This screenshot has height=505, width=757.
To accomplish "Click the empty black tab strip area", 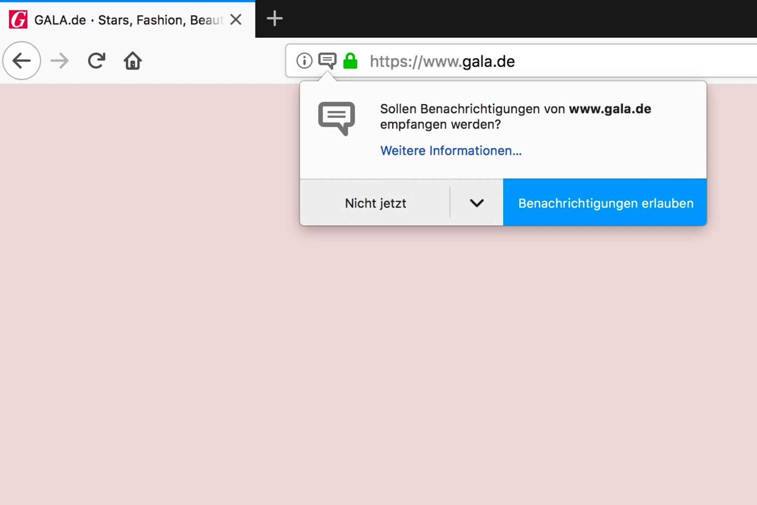I will pos(517,18).
